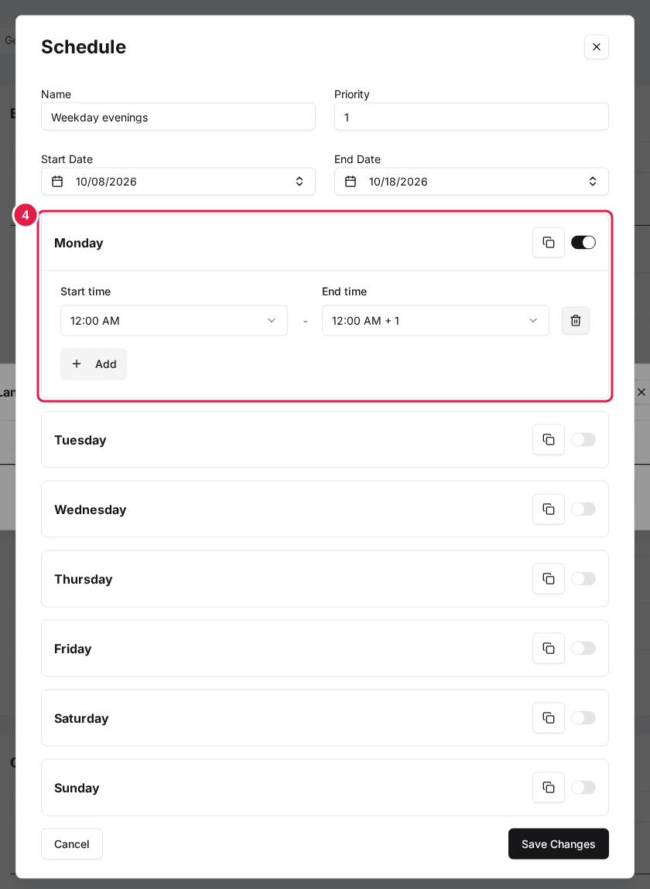Image resolution: width=650 pixels, height=889 pixels.
Task: Click the Start Date stepper arrows
Action: pyautogui.click(x=299, y=182)
